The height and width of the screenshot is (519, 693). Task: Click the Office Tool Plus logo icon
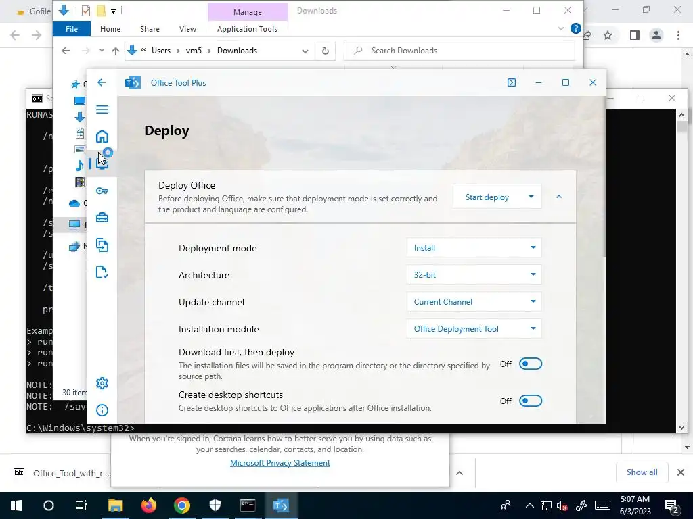[x=133, y=82]
